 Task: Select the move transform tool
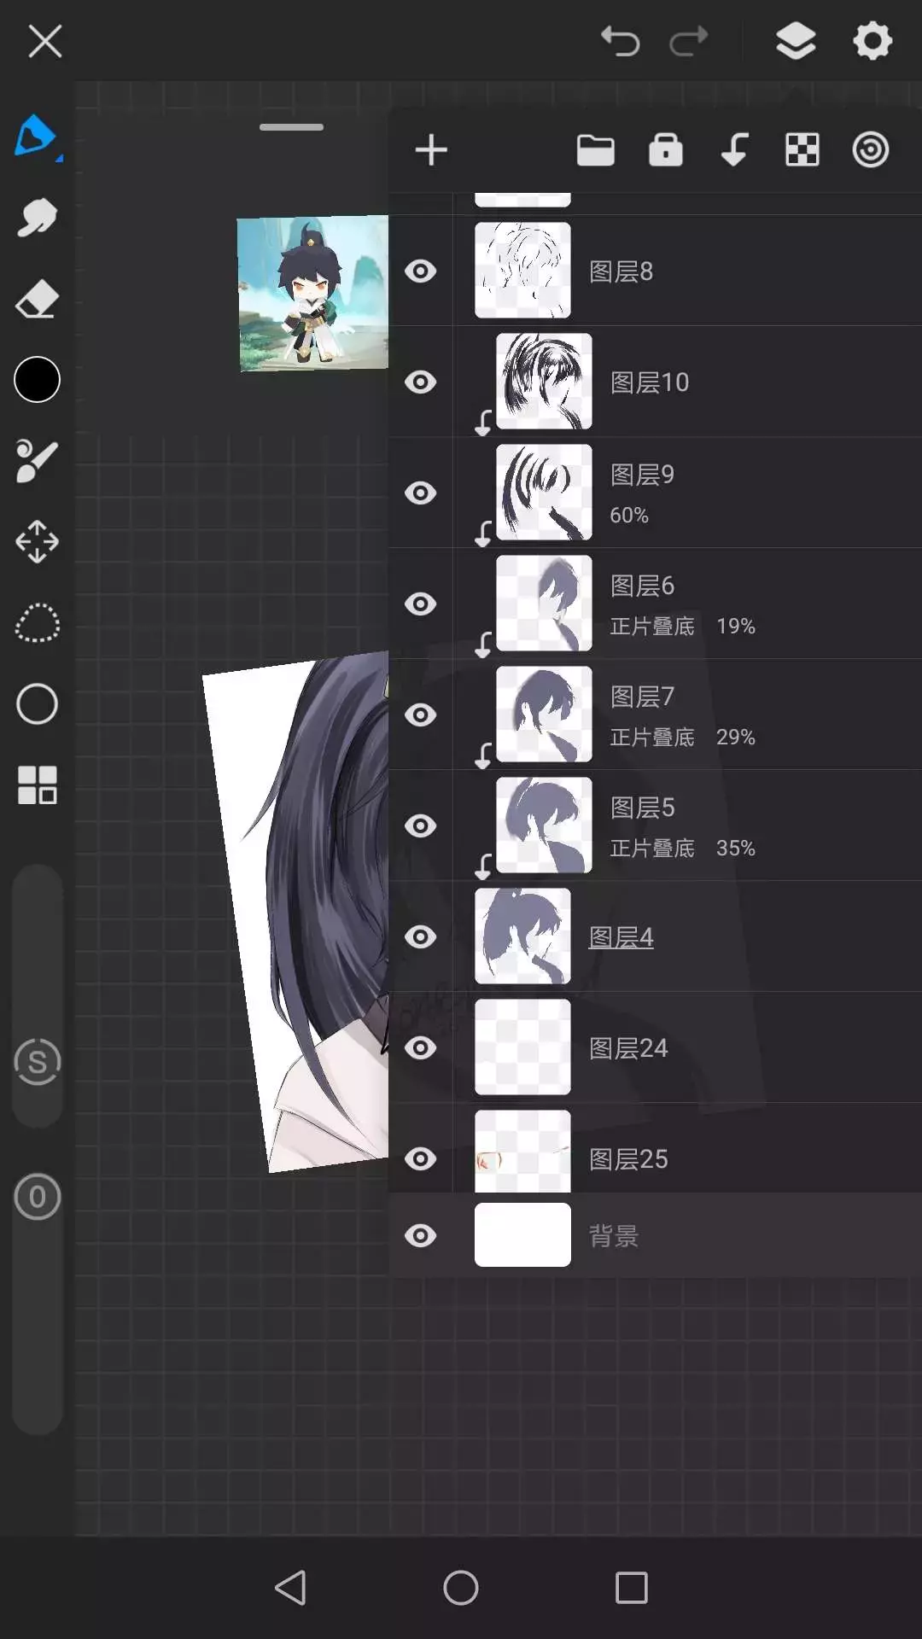pos(37,541)
